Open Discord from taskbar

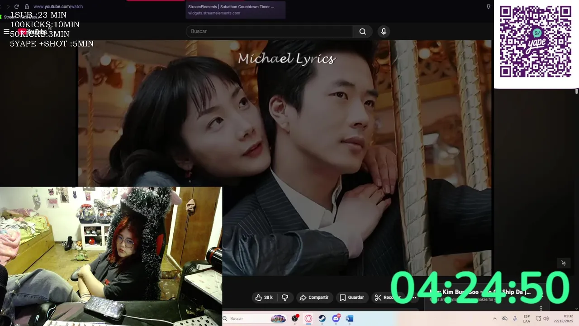336,319
